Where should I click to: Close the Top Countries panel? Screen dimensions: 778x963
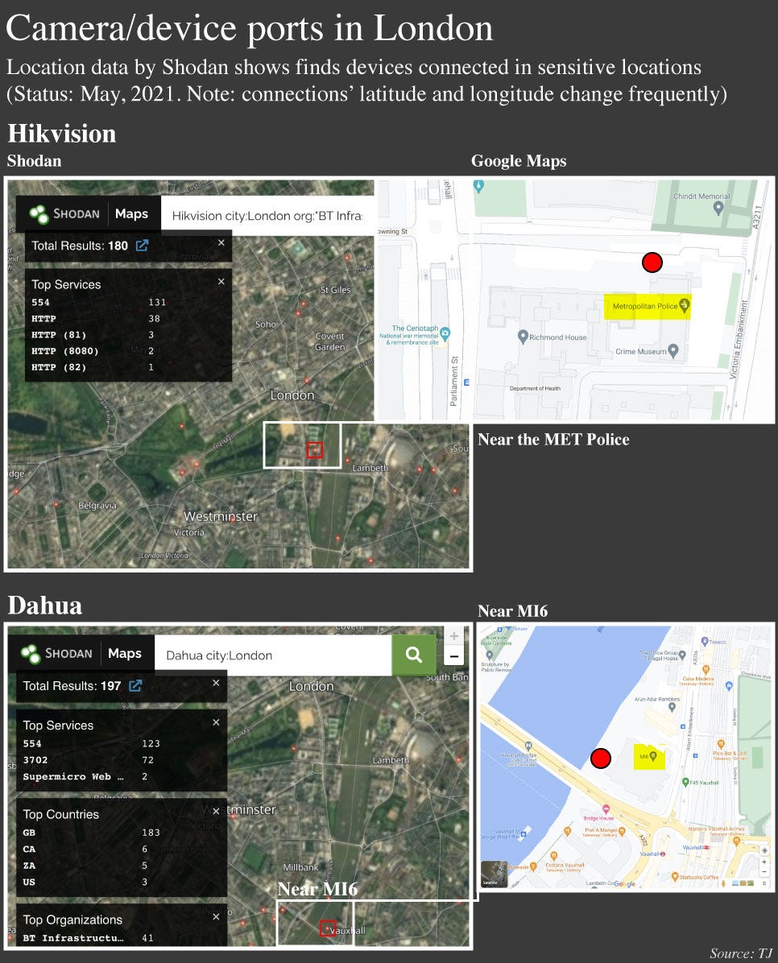coord(216,812)
